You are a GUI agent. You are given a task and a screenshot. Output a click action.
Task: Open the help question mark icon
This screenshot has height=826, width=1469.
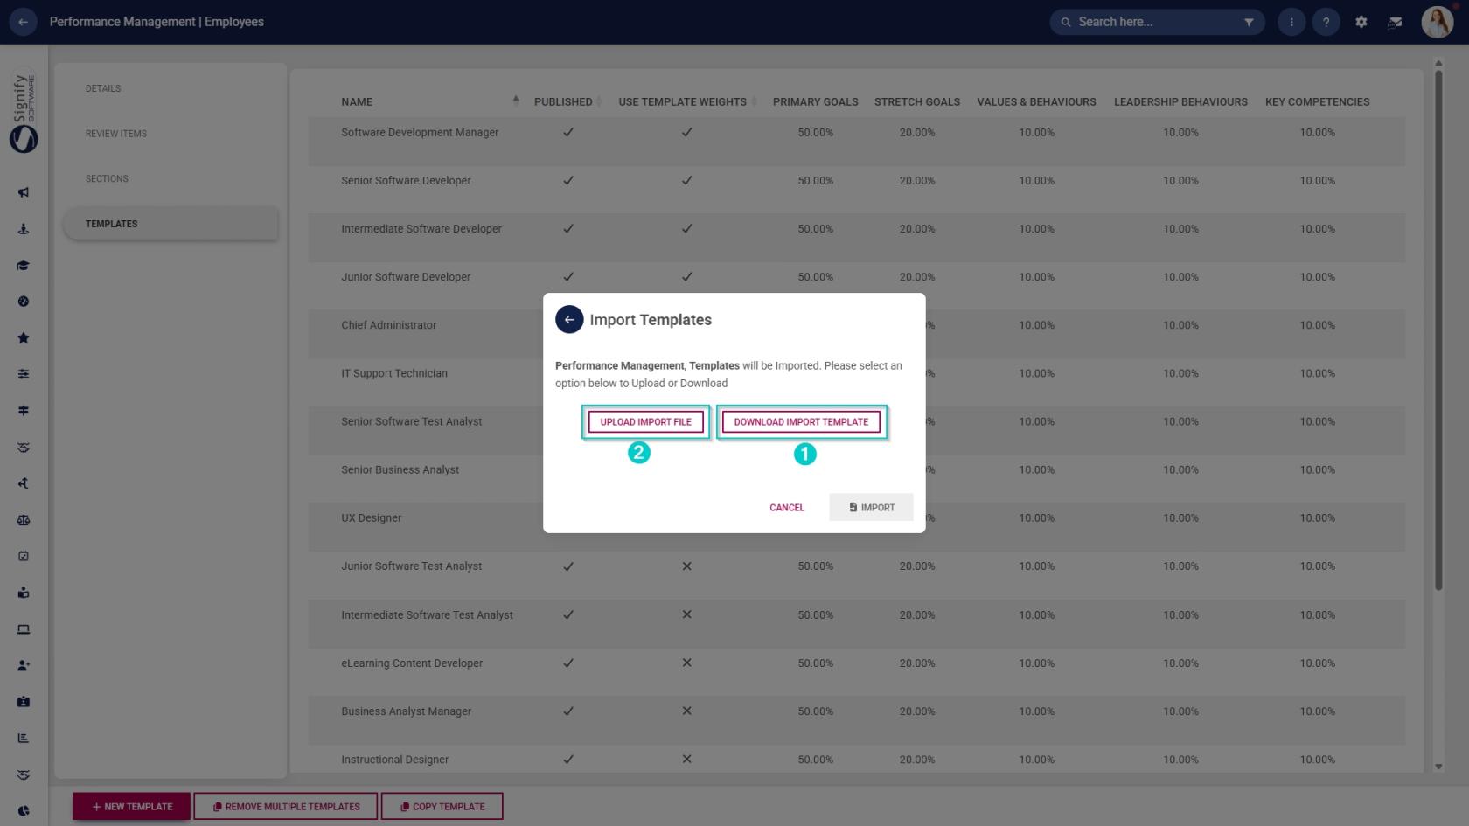click(x=1326, y=22)
